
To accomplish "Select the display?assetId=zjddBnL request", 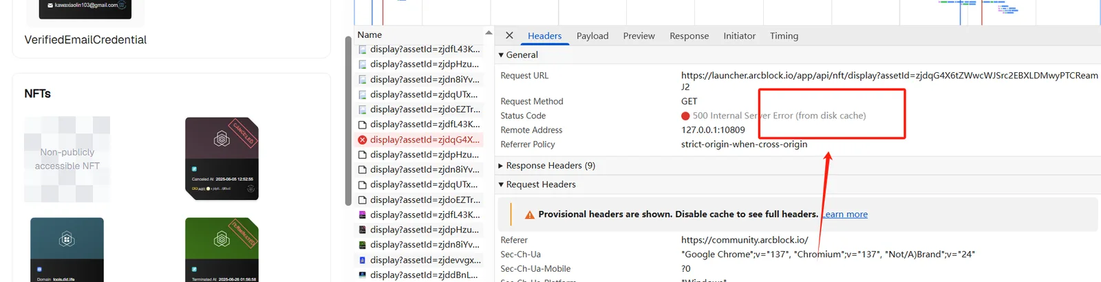I will [x=419, y=275].
